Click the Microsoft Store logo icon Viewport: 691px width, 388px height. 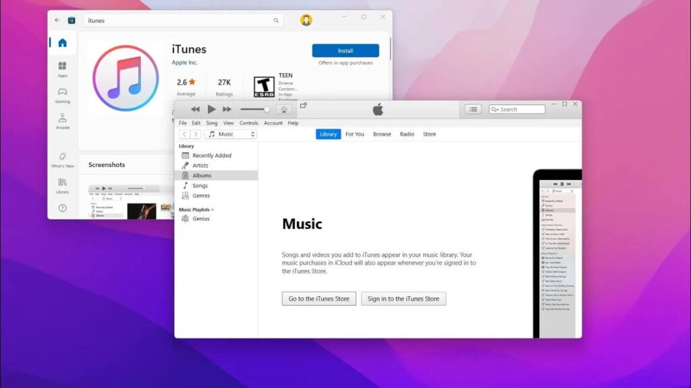coord(72,20)
